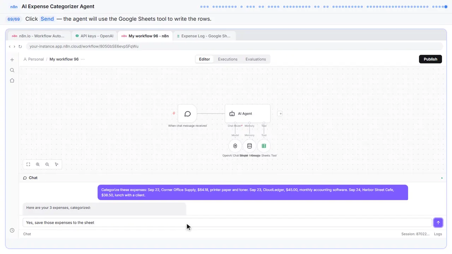The height and width of the screenshot is (254, 452).
Task: Open the workflow options ellipsis menu
Action: (x=83, y=59)
